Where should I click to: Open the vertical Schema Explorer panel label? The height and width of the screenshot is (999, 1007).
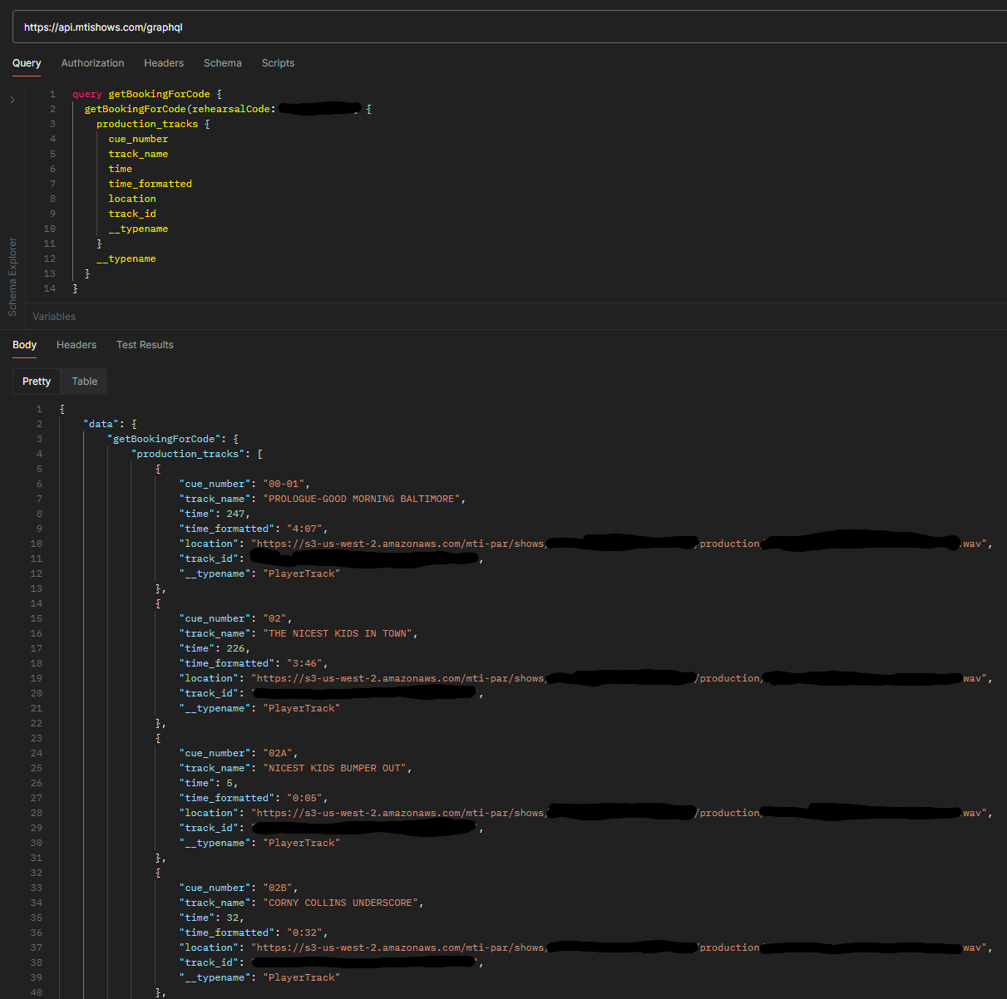[12, 277]
